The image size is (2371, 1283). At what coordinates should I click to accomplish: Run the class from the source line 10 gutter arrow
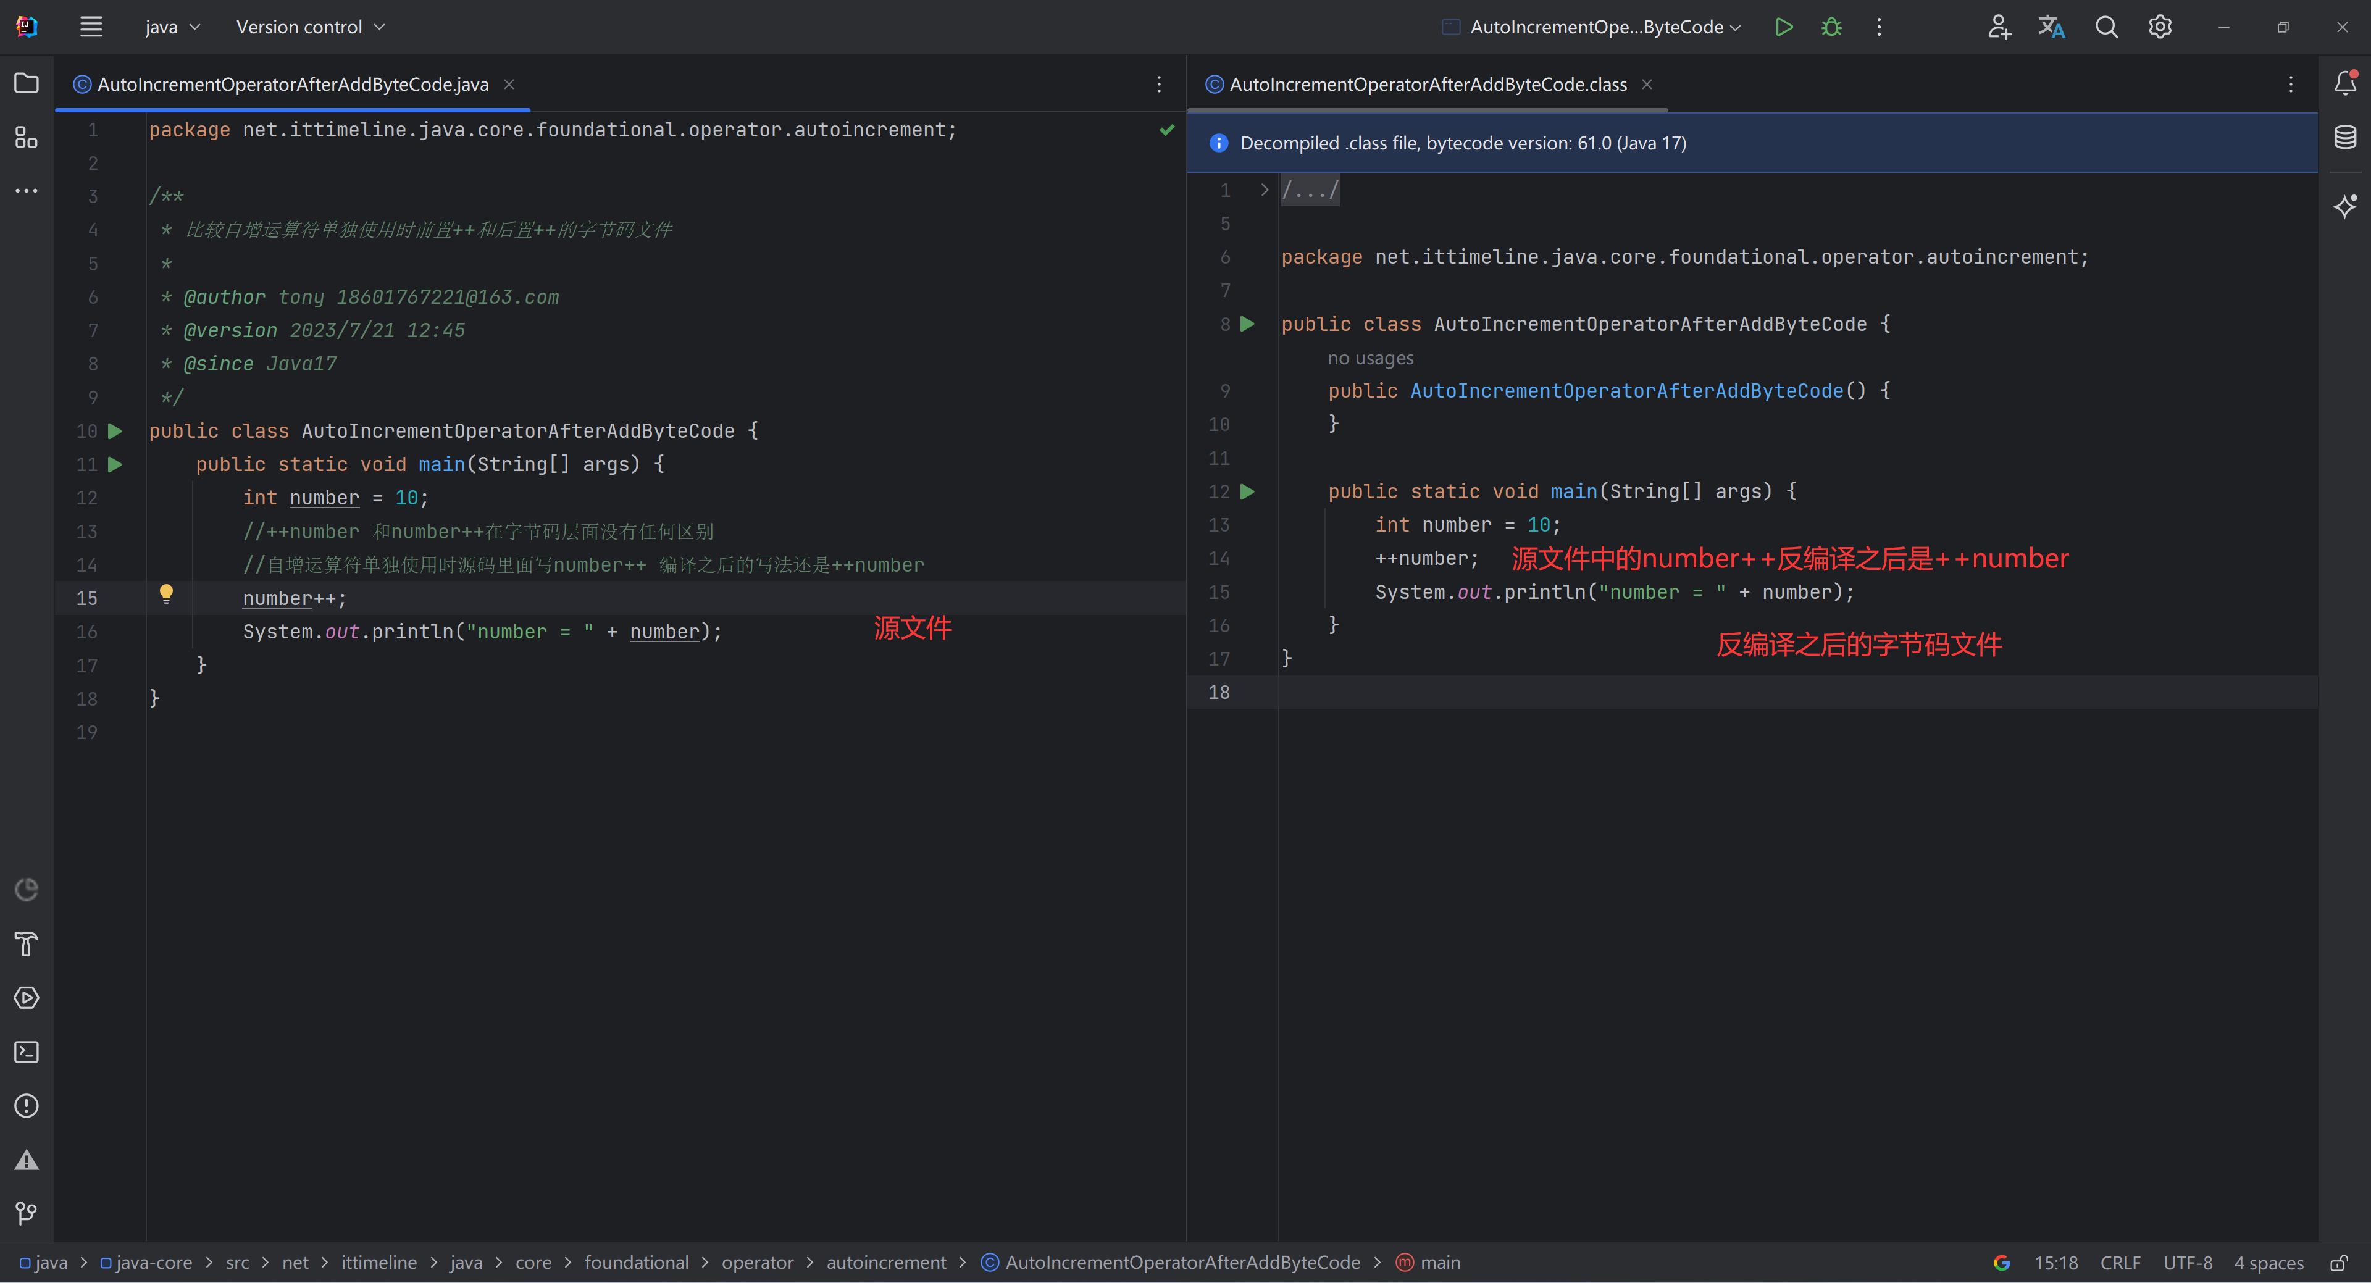click(115, 431)
